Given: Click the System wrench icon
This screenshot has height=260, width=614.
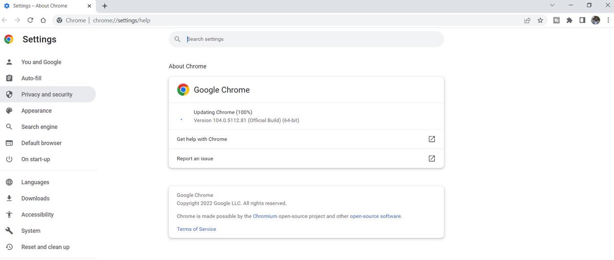Looking at the screenshot, I should click(x=9, y=231).
